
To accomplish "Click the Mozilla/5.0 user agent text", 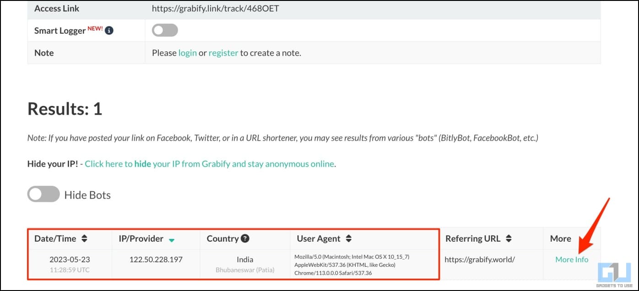I will click(352, 265).
